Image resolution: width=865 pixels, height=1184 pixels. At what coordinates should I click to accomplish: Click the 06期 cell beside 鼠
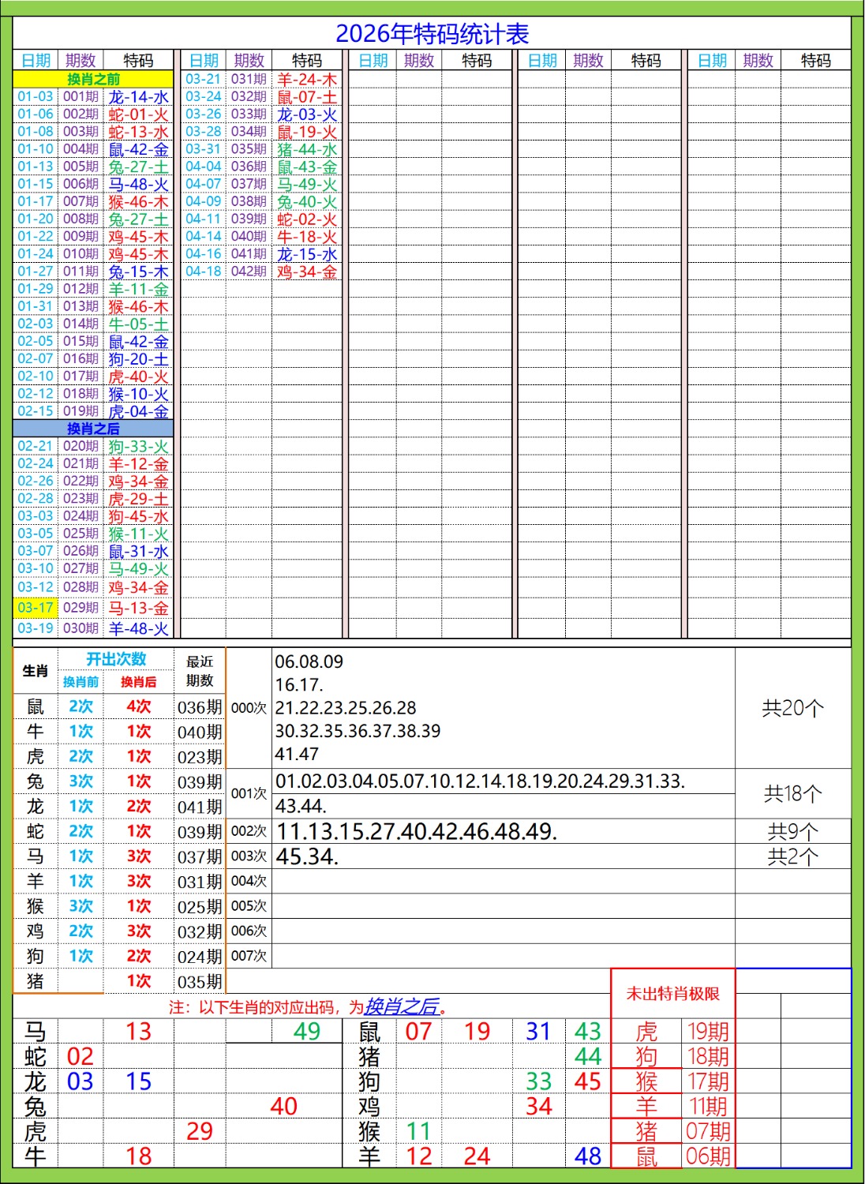pyautogui.click(x=708, y=1156)
